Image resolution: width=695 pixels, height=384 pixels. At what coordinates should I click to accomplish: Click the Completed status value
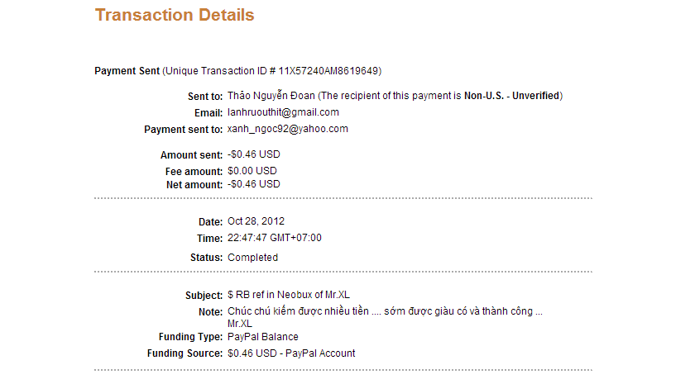(252, 258)
